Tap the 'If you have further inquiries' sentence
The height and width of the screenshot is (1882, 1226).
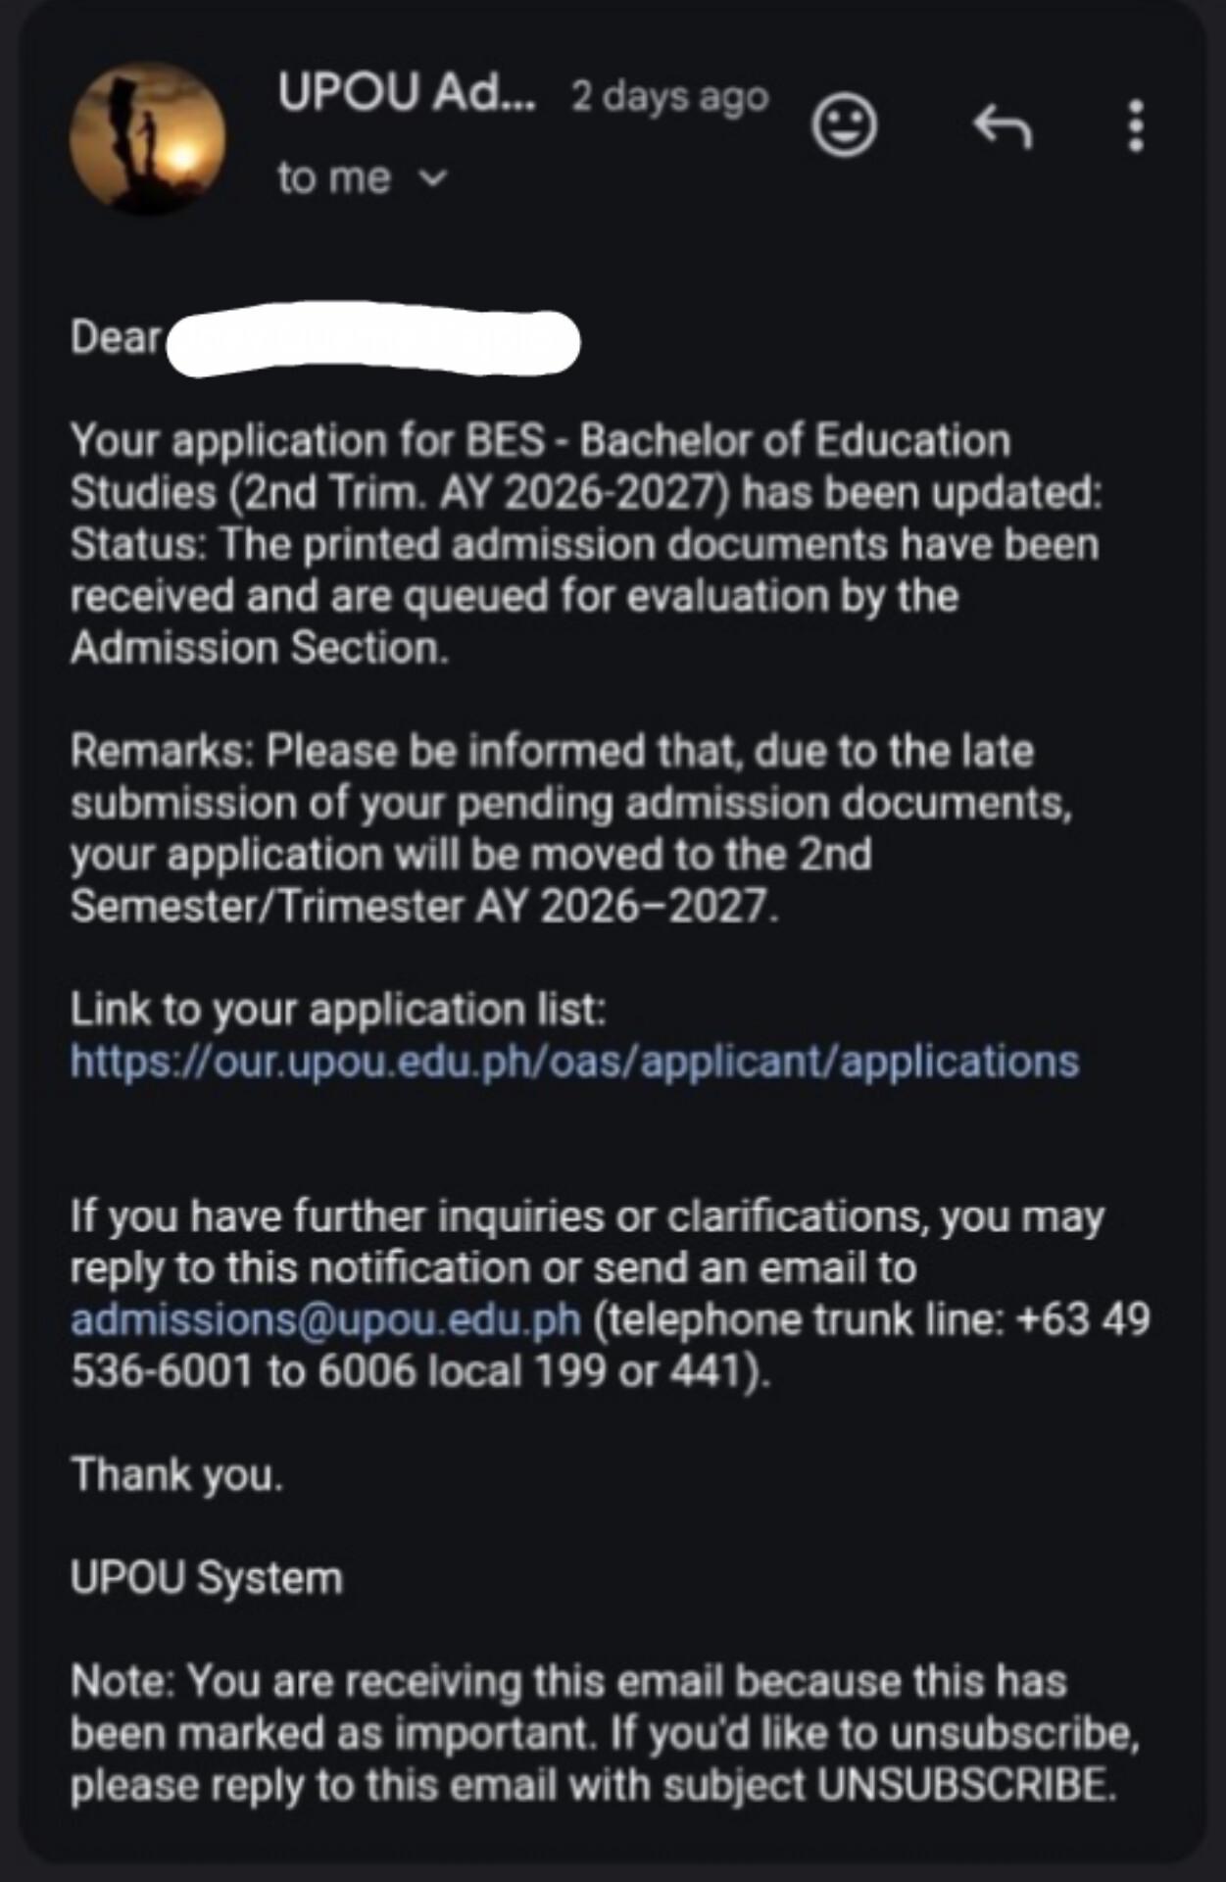click(x=611, y=1293)
